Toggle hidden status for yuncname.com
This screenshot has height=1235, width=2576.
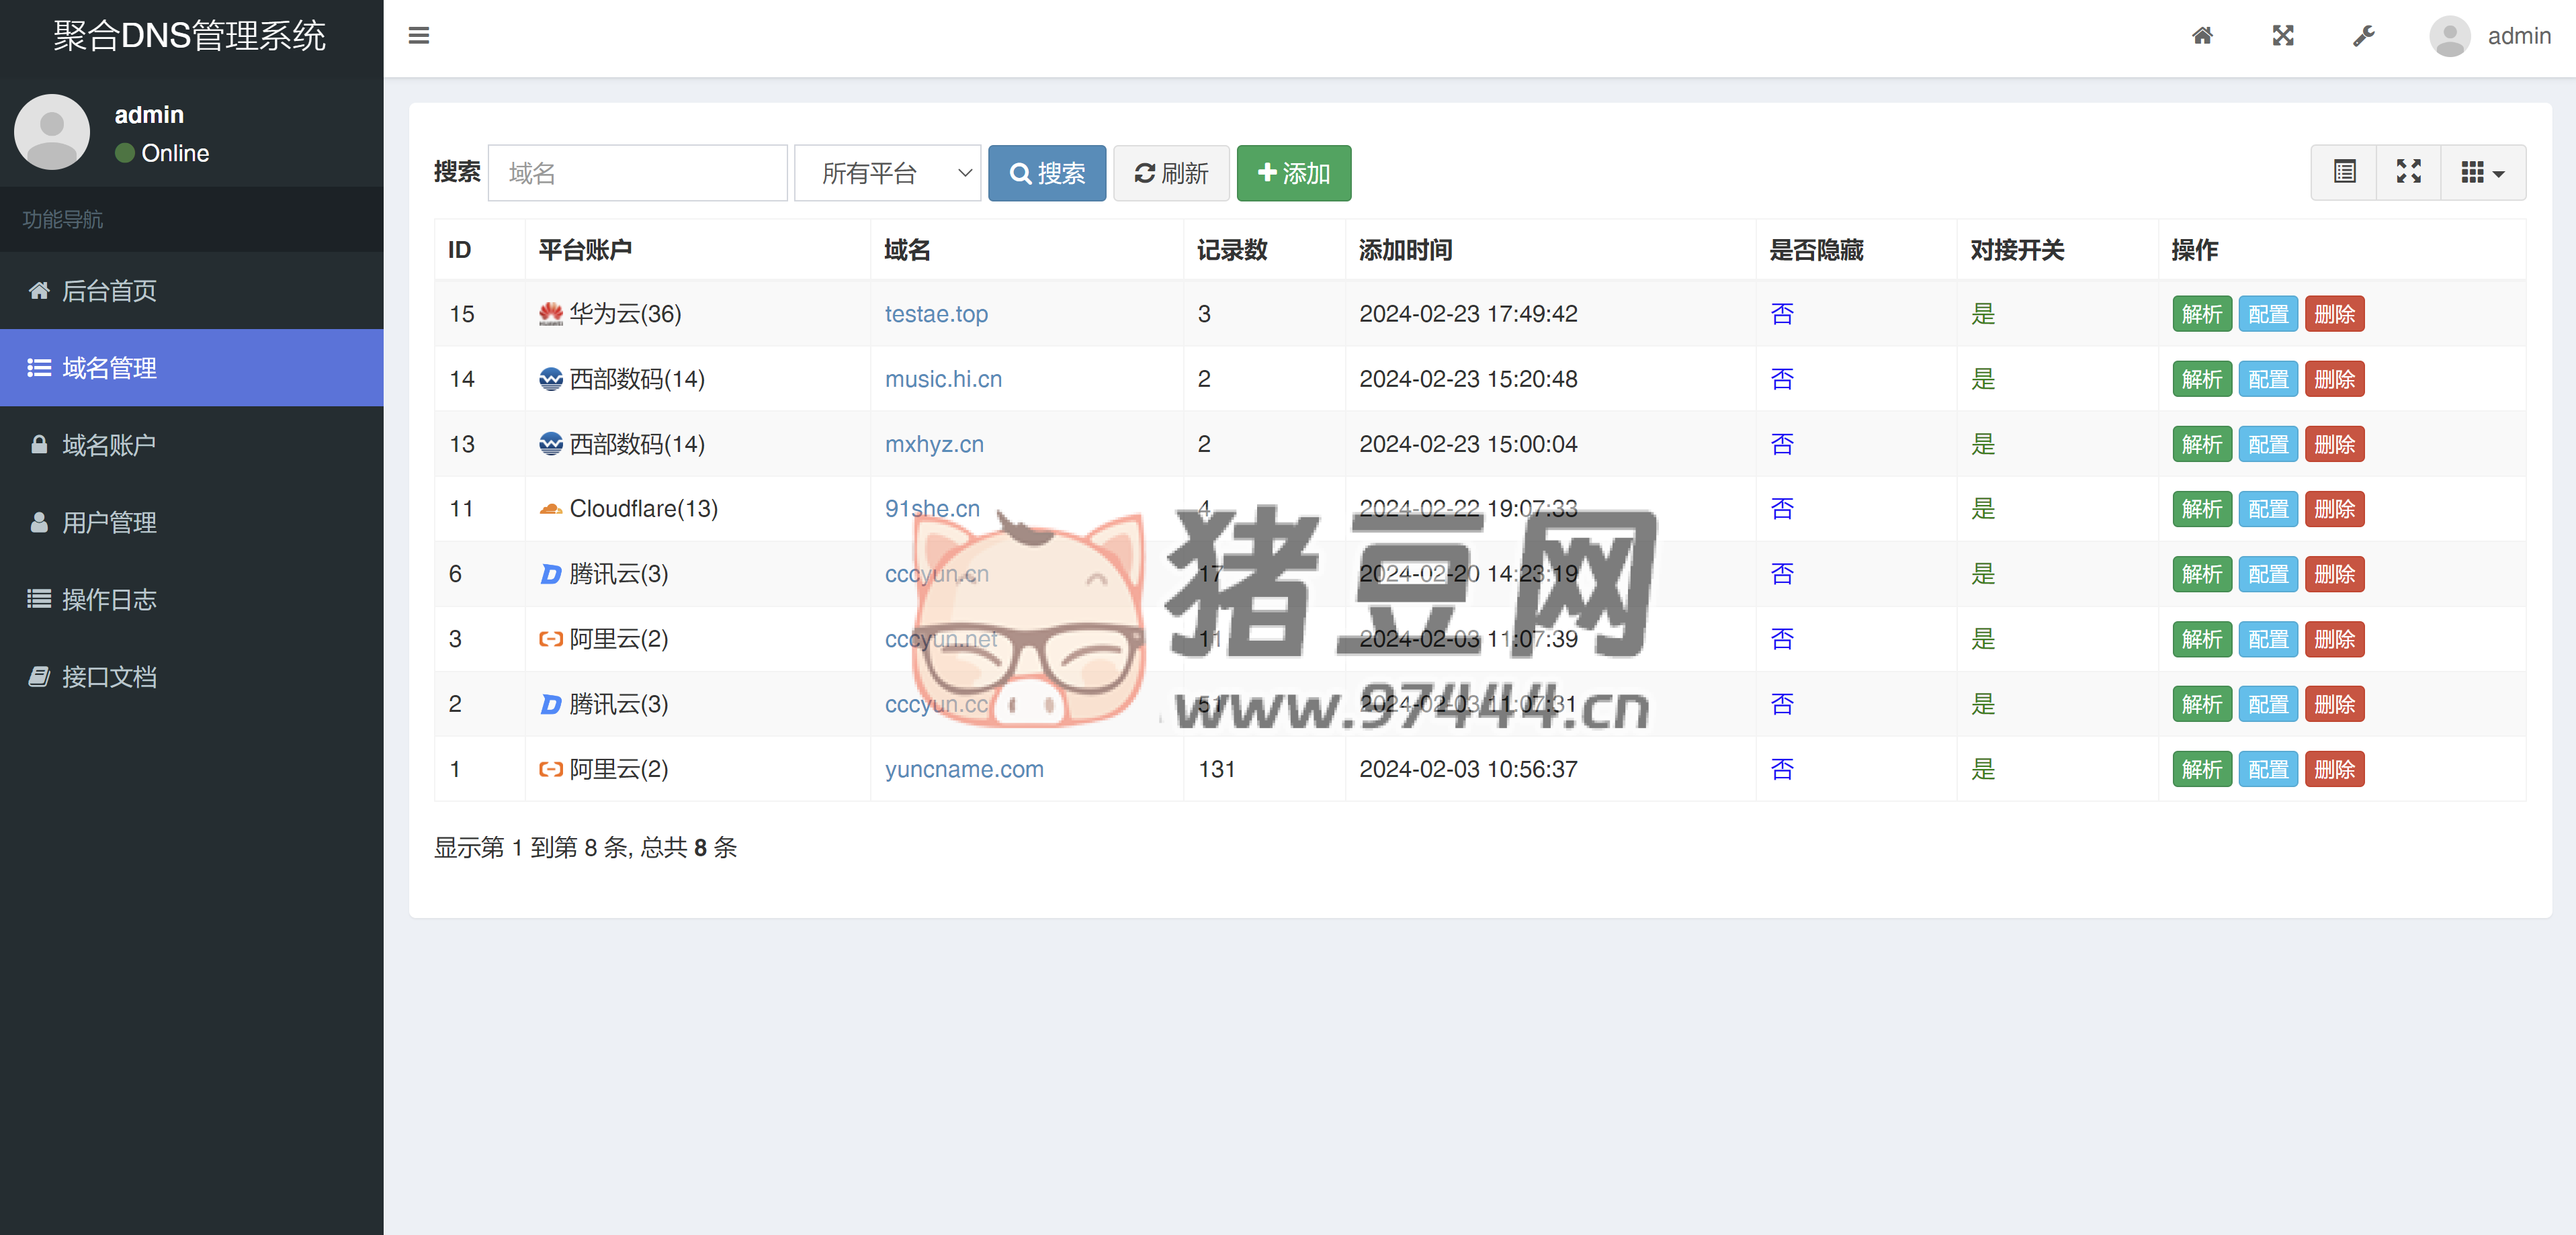1782,770
